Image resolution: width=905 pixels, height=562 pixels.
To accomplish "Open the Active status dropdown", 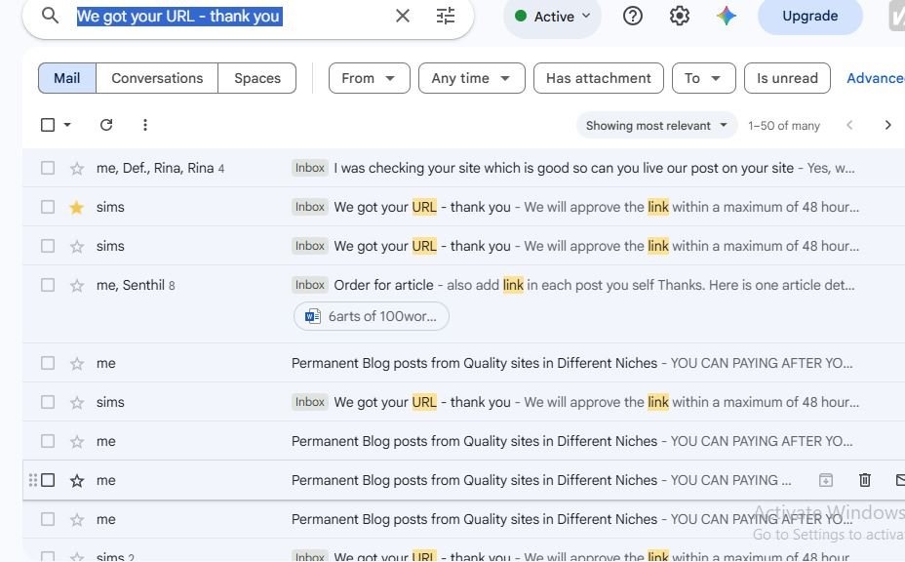I will click(x=552, y=17).
